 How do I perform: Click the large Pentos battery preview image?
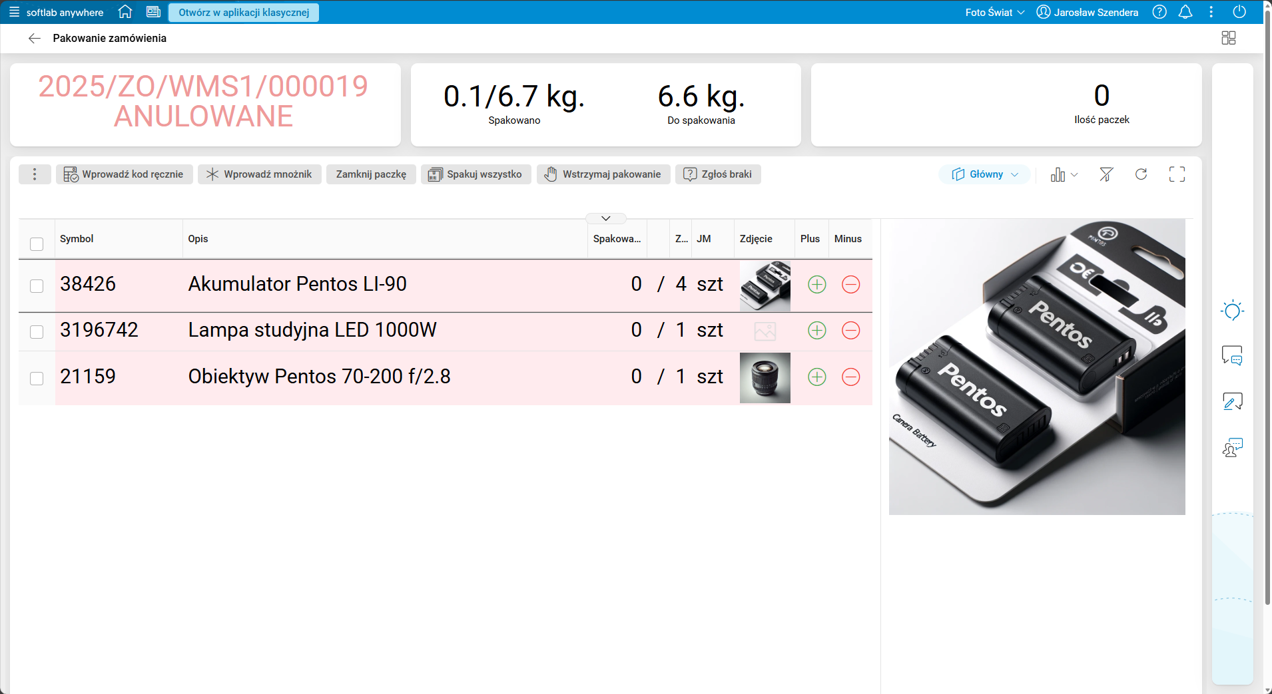click(x=1037, y=367)
